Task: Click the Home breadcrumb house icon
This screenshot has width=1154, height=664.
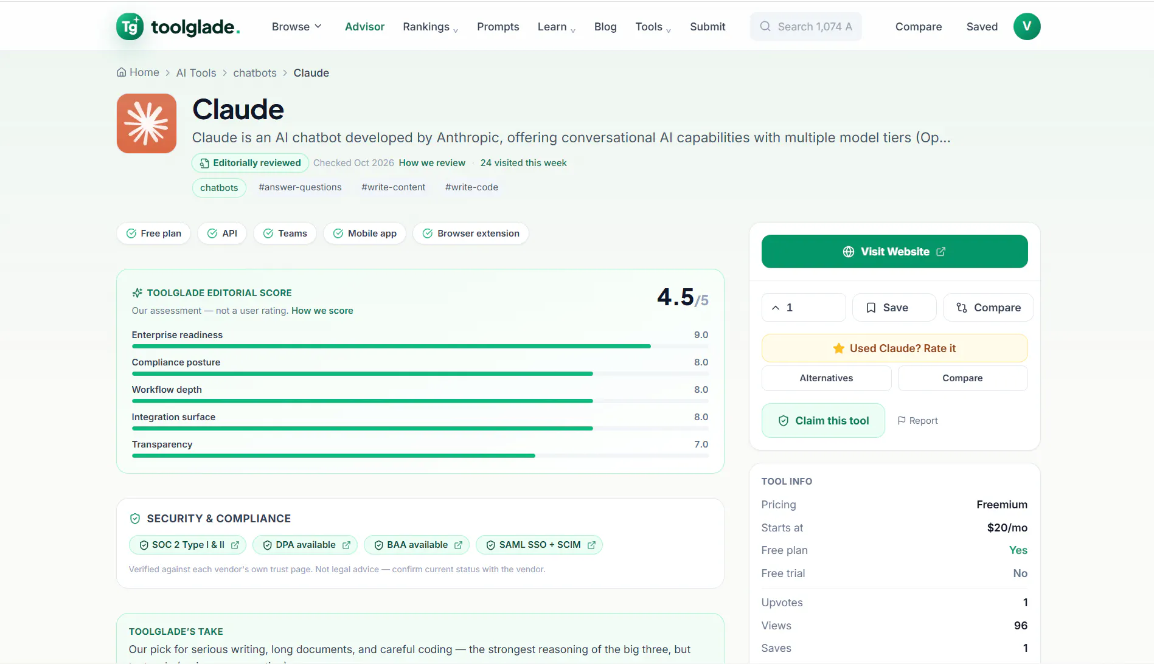Action: [x=122, y=72]
